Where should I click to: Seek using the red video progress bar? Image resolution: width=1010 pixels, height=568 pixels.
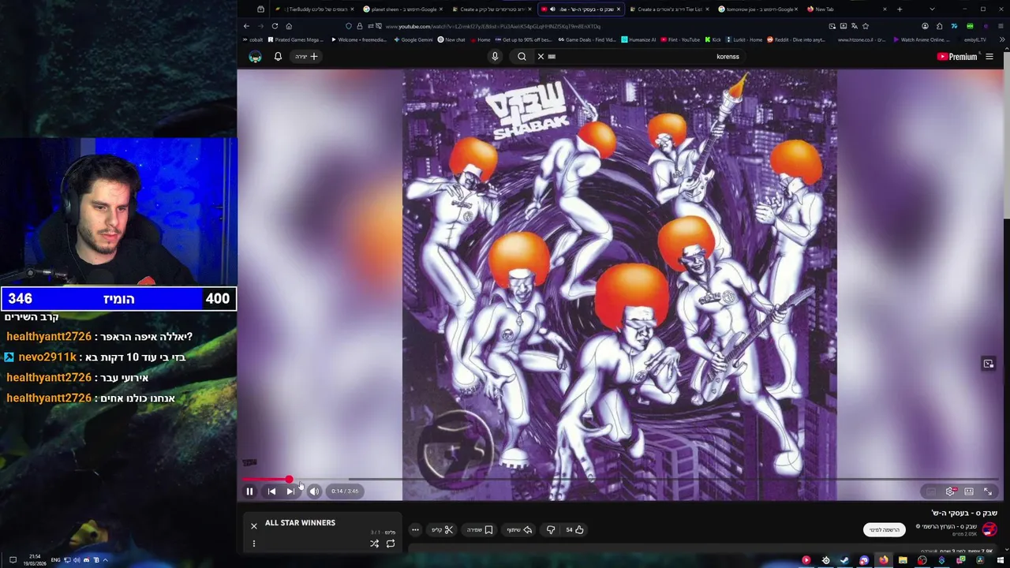pyautogui.click(x=622, y=480)
